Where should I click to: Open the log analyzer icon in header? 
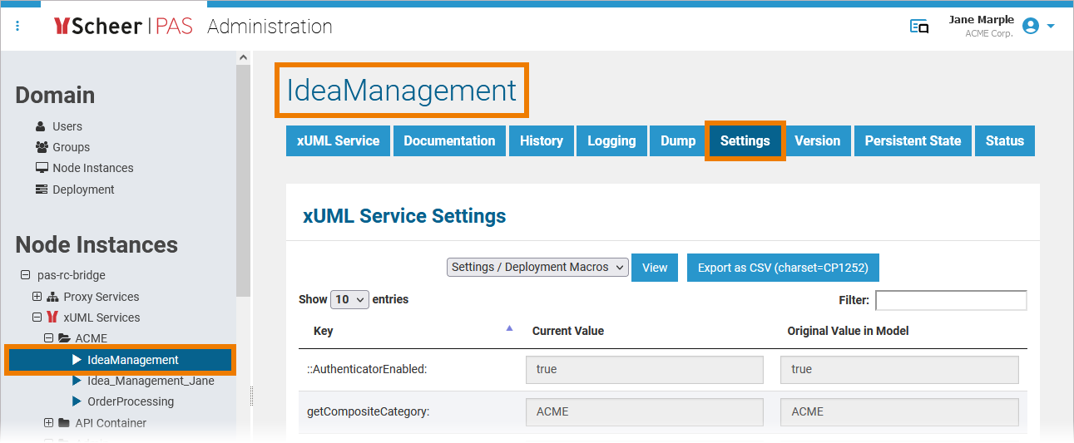coord(919,27)
